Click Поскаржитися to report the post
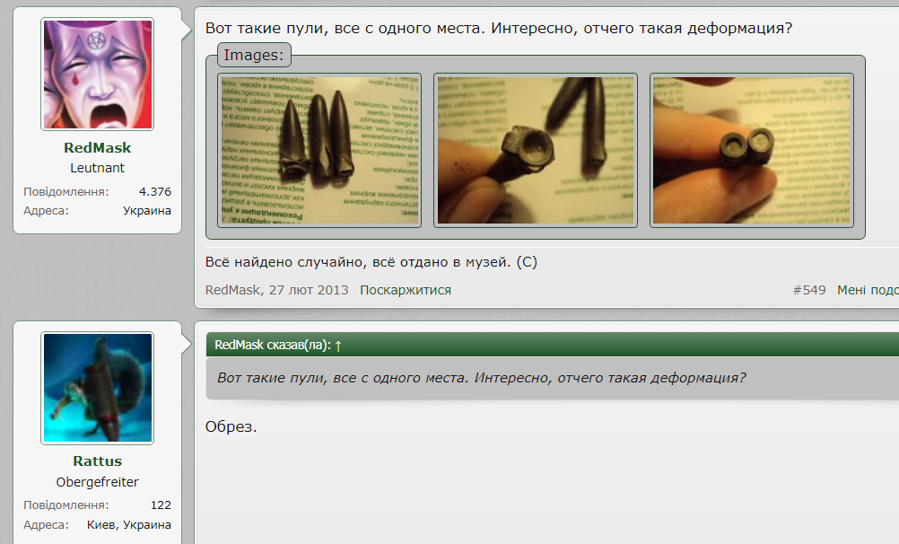Image resolution: width=899 pixels, height=544 pixels. click(x=406, y=290)
